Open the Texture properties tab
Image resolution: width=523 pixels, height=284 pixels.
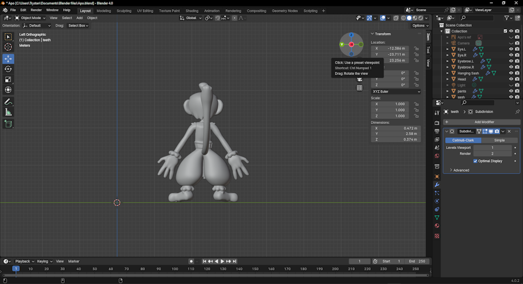[437, 236]
